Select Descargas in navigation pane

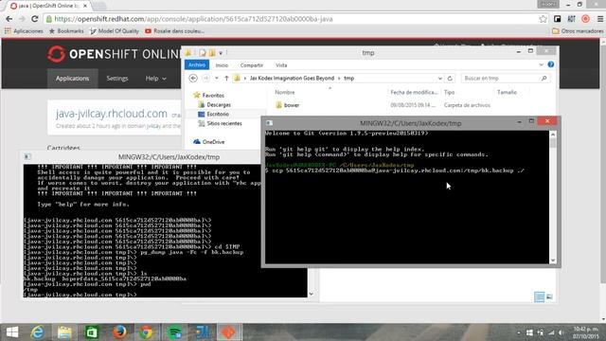click(x=215, y=105)
